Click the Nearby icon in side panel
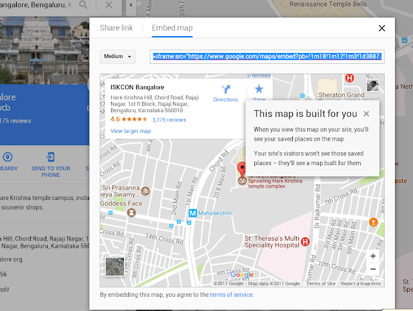Viewport: 413px width, 311px height. (x=8, y=157)
